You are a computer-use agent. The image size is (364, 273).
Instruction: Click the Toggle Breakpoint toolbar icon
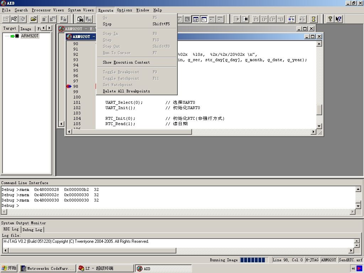pos(303,19)
